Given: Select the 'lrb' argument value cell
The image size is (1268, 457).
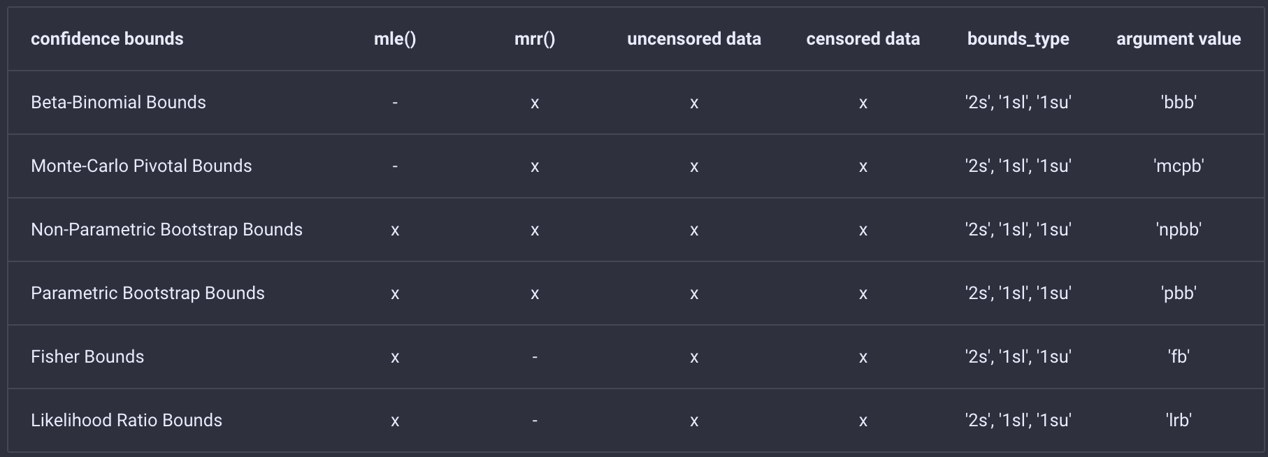Looking at the screenshot, I should pyautogui.click(x=1179, y=421).
